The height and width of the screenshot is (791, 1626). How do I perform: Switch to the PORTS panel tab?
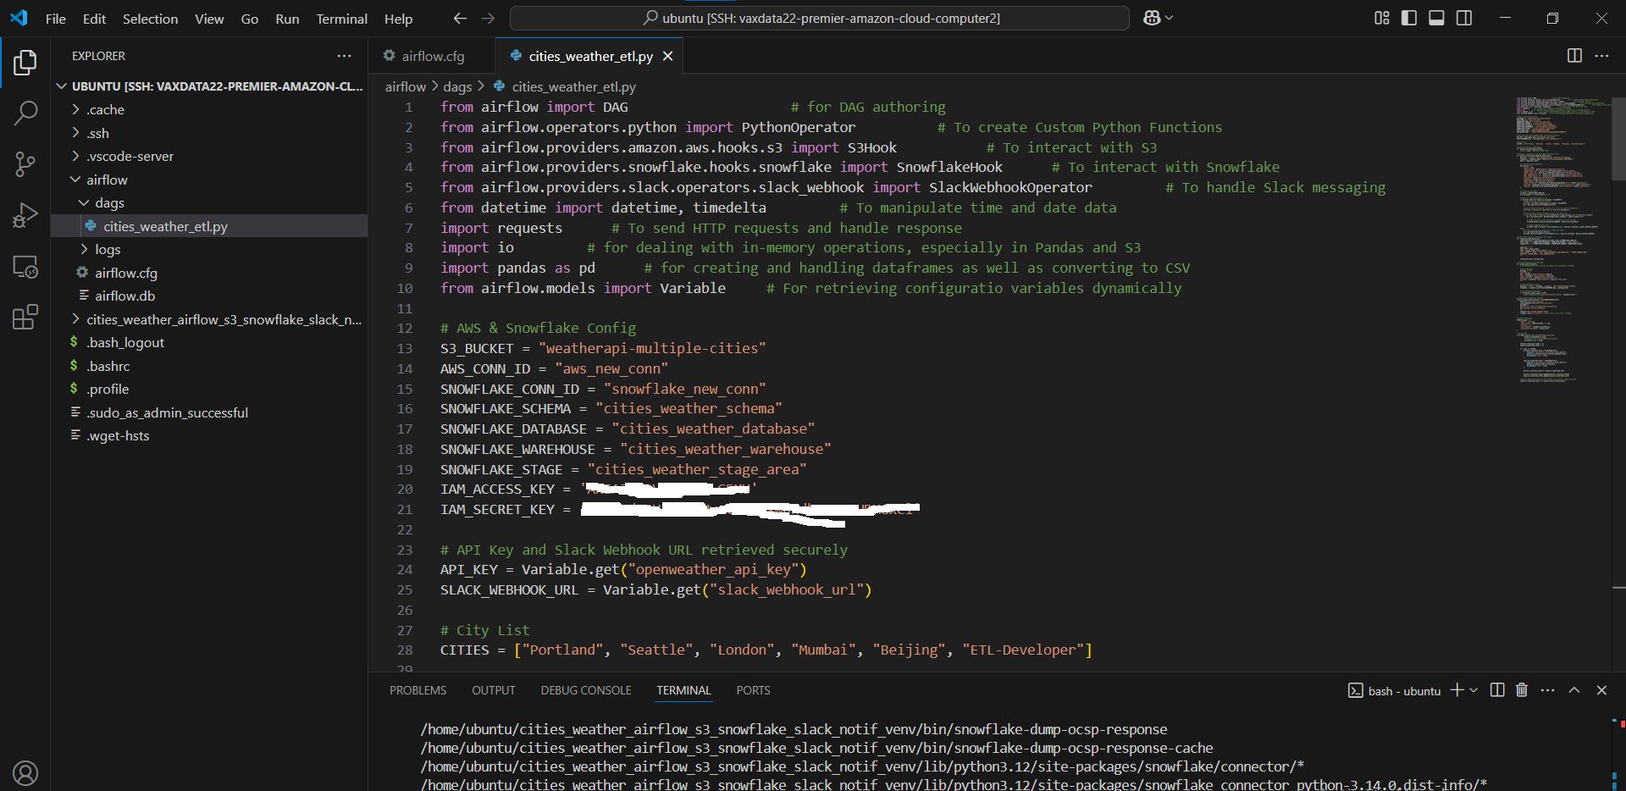pyautogui.click(x=753, y=690)
